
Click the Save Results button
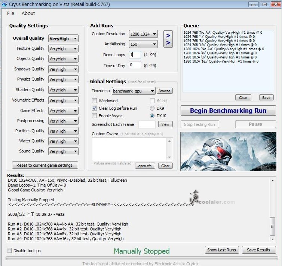click(259, 250)
